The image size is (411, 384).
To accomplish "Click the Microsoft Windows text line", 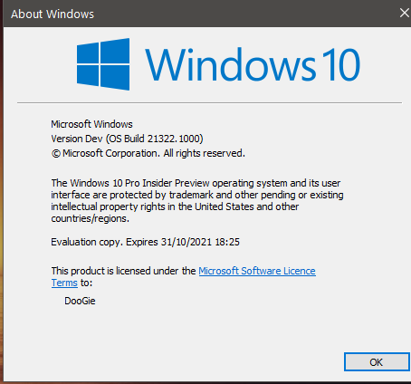I will pos(91,124).
